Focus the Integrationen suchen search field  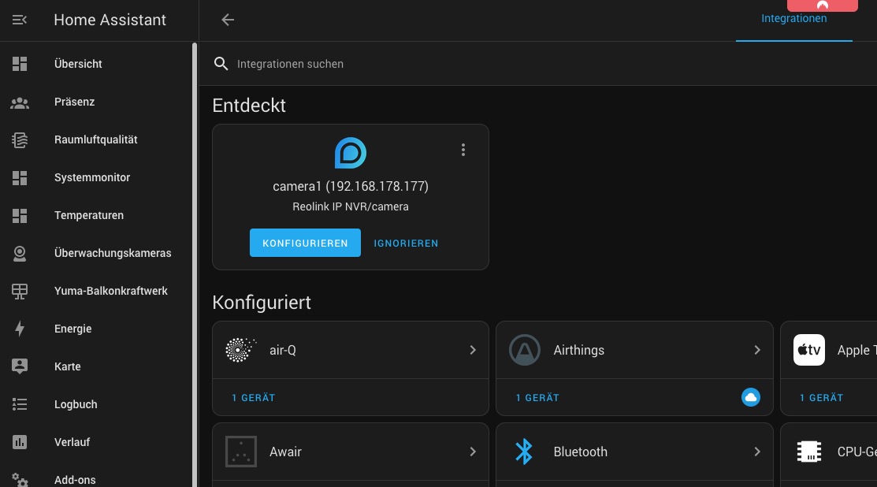click(473, 64)
